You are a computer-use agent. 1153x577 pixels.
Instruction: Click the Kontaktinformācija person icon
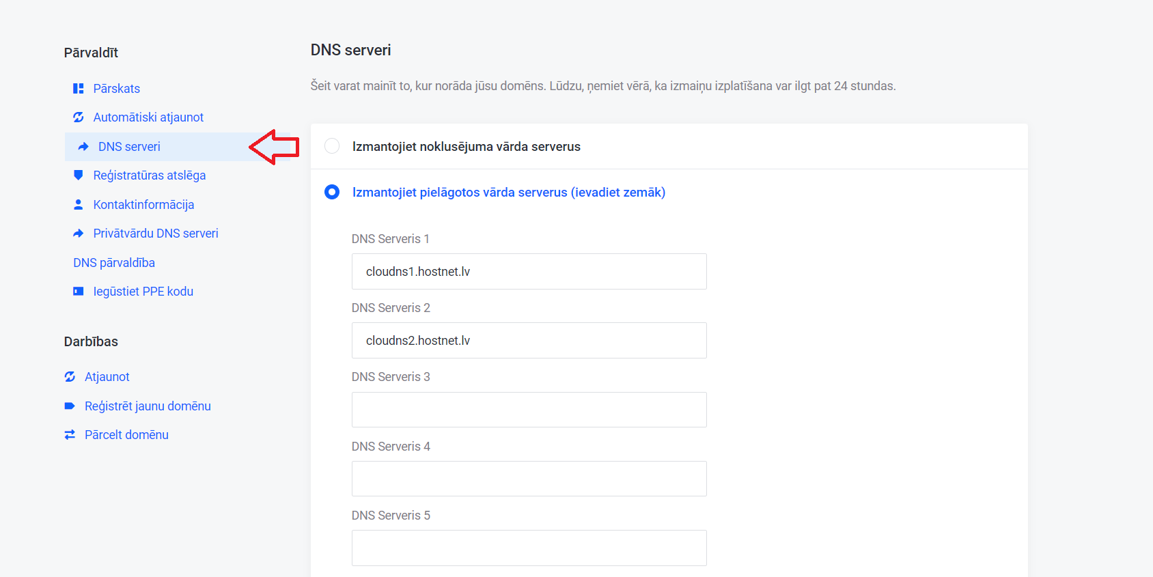[79, 205]
